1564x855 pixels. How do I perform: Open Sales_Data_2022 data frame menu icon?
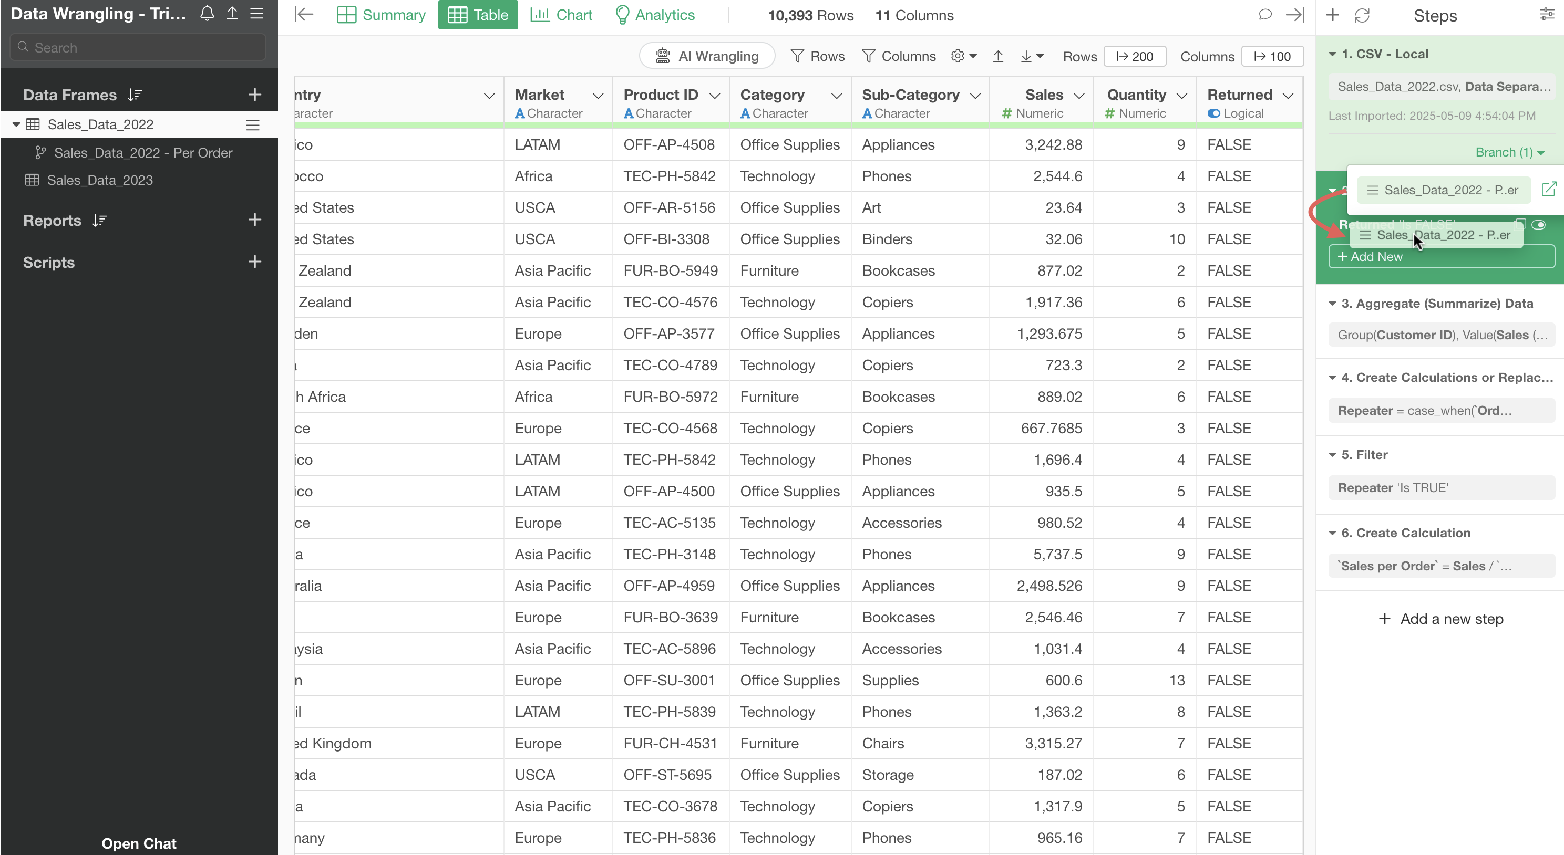click(253, 125)
